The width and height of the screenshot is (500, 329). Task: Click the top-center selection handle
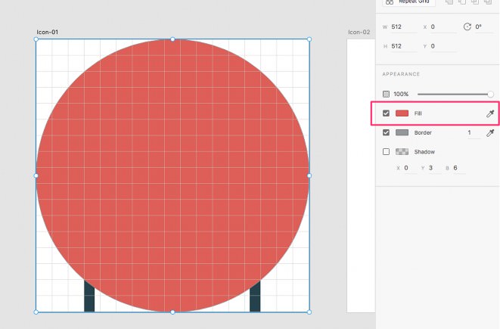172,39
